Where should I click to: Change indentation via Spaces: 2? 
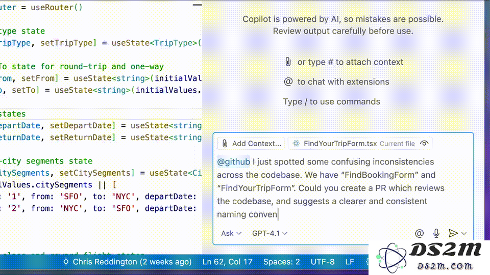click(281, 262)
